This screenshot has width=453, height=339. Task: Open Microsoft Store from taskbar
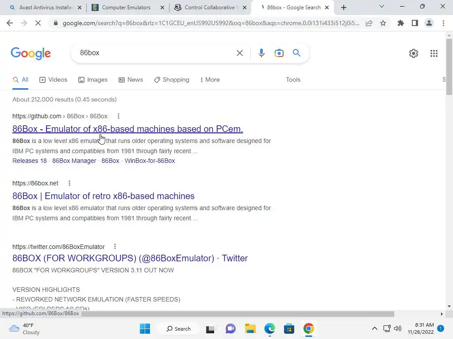[x=289, y=328]
